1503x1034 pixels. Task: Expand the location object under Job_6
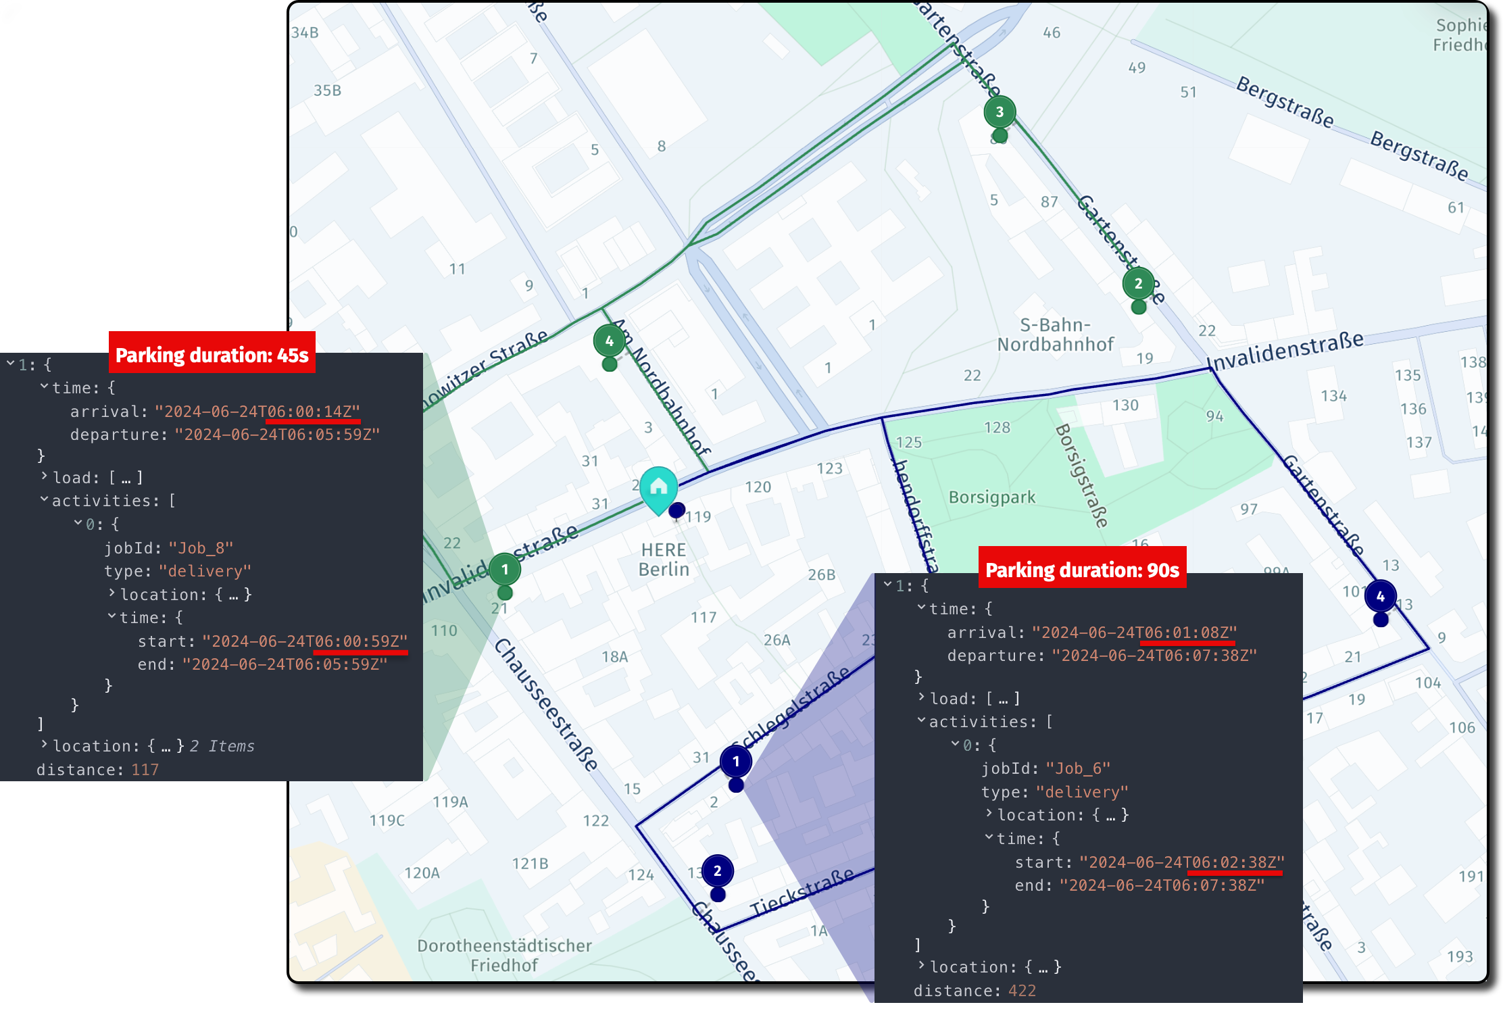(x=990, y=814)
